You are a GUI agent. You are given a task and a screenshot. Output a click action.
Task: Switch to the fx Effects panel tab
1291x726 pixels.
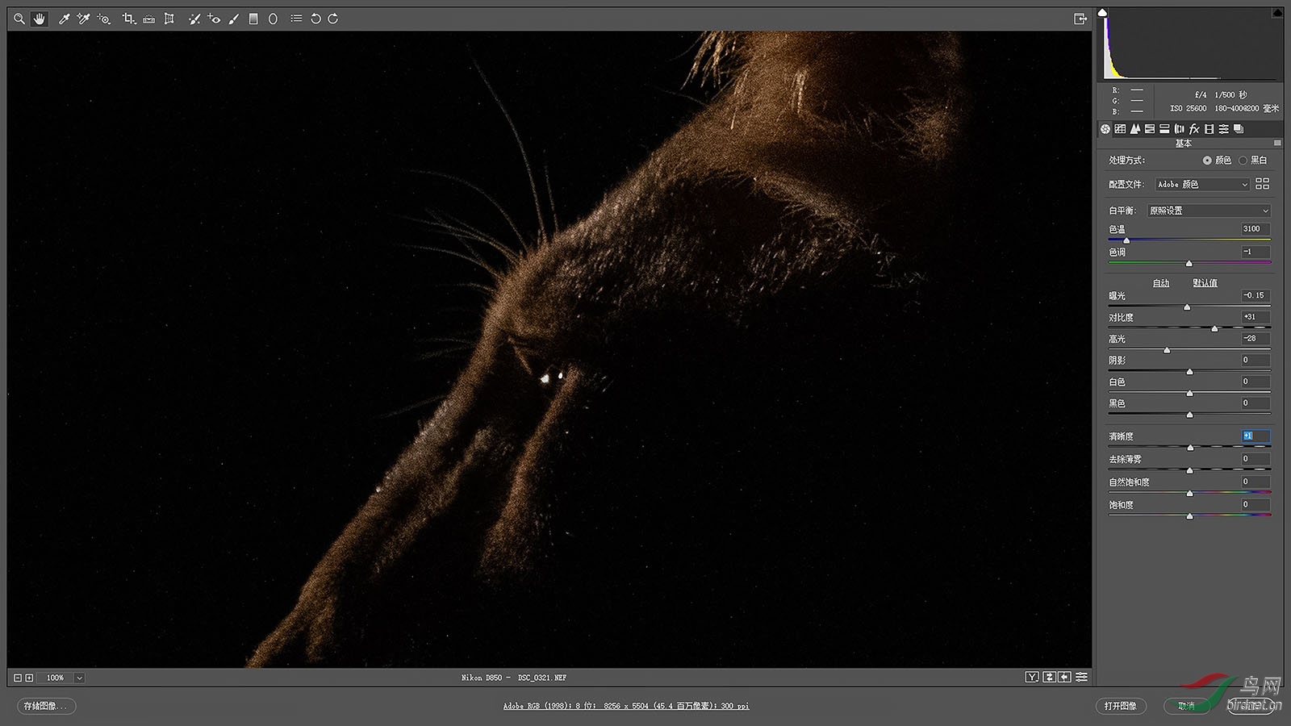(x=1194, y=129)
